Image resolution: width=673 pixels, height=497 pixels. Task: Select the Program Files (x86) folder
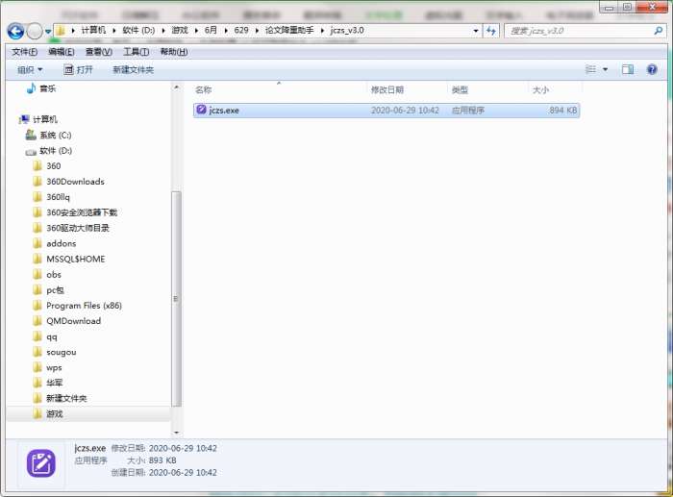pos(84,306)
